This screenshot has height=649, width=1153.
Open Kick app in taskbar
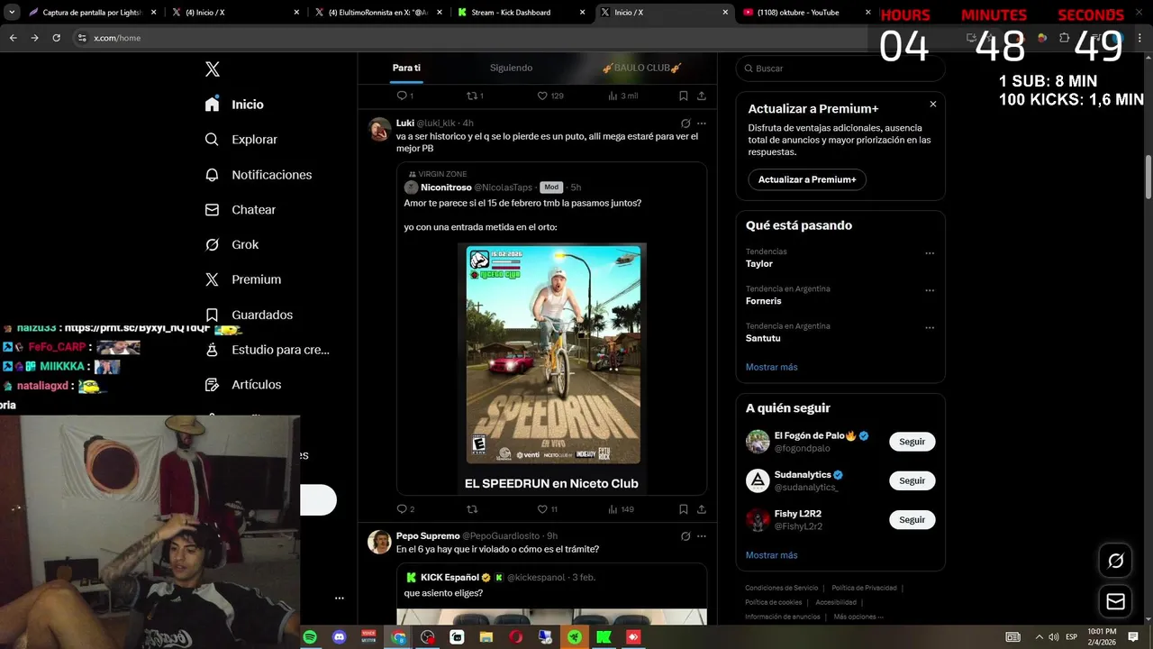pos(604,637)
